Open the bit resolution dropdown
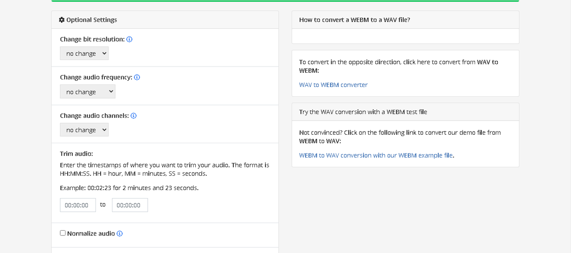 [x=84, y=54]
